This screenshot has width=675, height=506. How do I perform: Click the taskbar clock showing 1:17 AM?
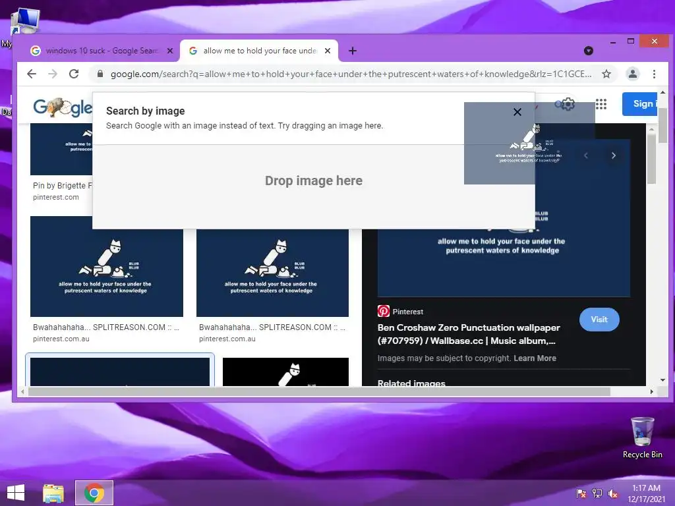pyautogui.click(x=646, y=493)
